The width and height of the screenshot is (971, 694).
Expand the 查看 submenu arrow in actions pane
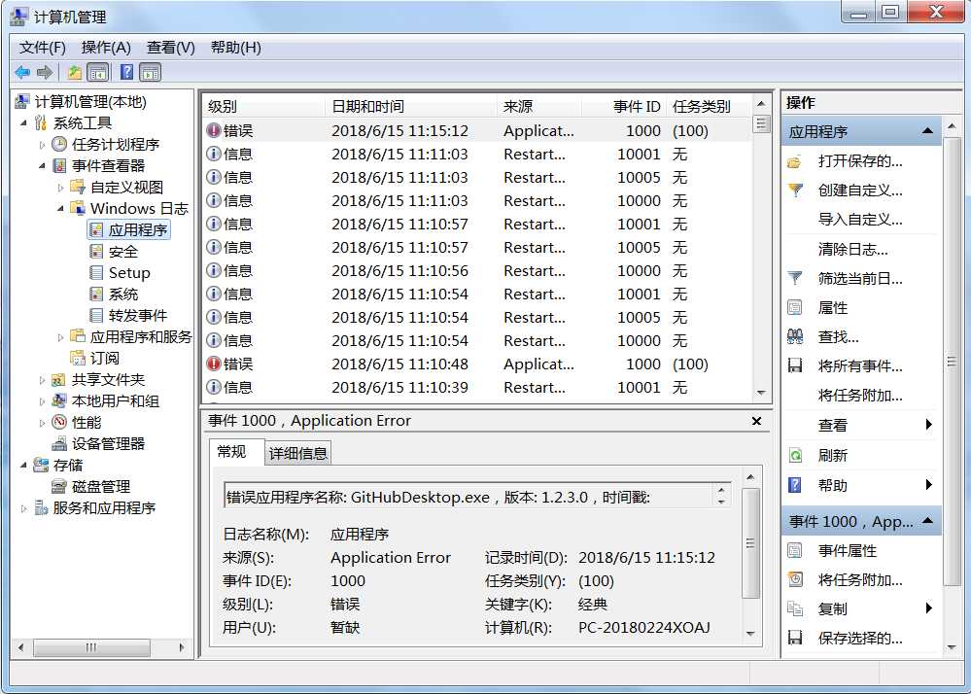[928, 425]
